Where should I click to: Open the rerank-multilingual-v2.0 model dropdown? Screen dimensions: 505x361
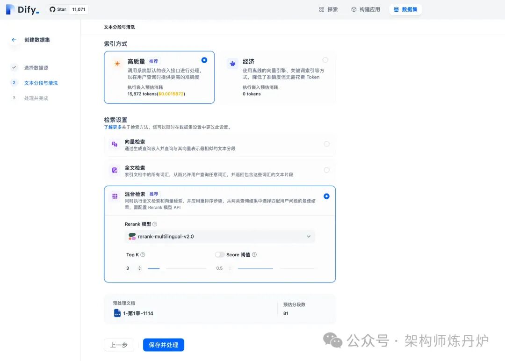point(220,236)
